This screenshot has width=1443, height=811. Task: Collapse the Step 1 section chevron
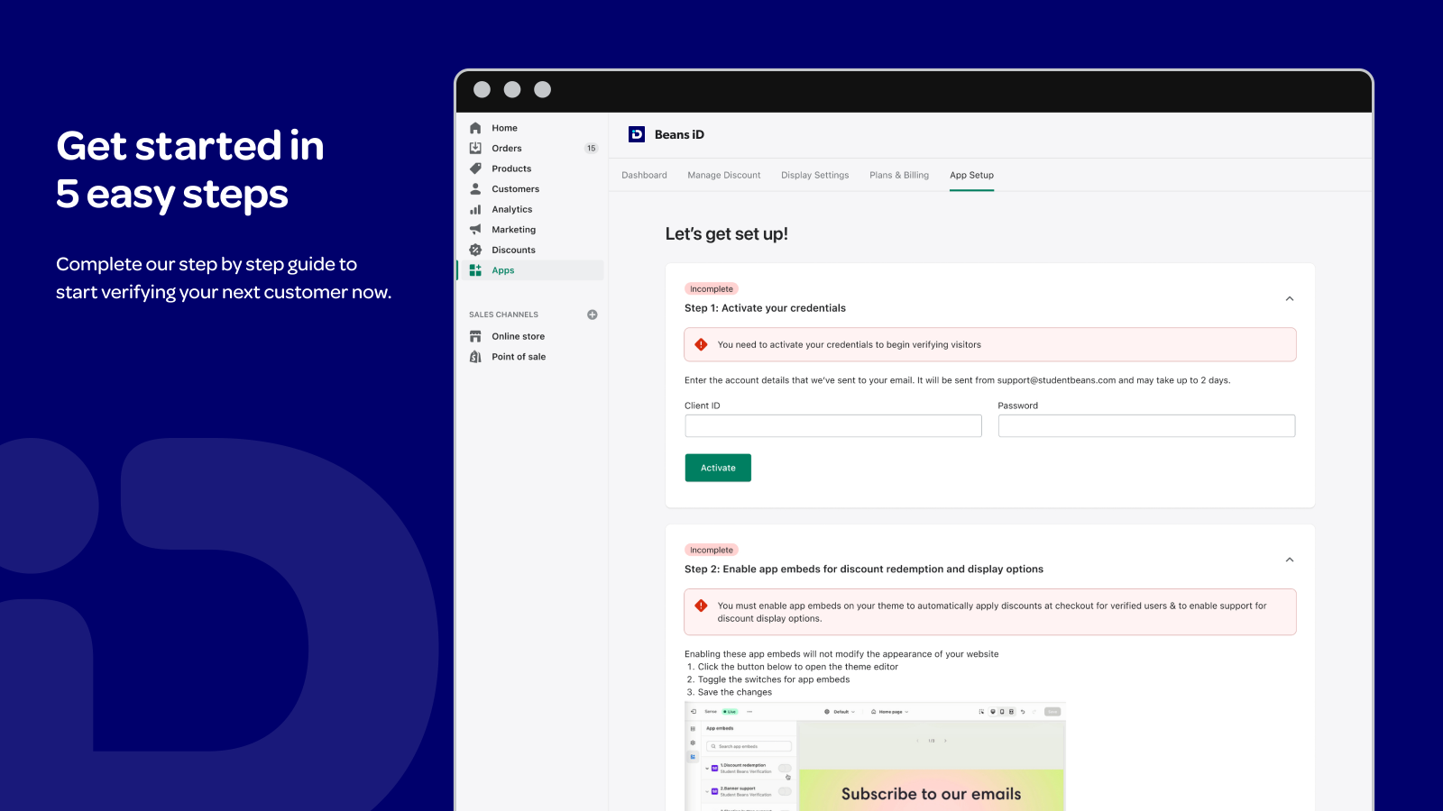[1290, 298]
